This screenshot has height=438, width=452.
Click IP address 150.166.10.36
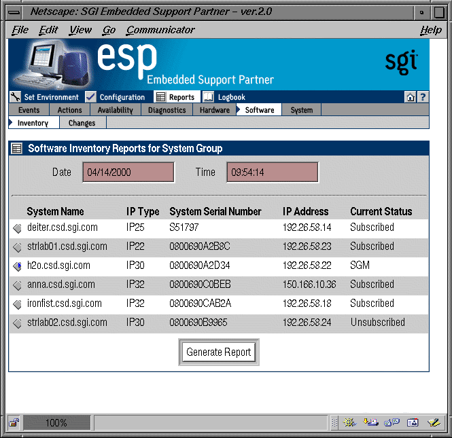click(x=309, y=285)
